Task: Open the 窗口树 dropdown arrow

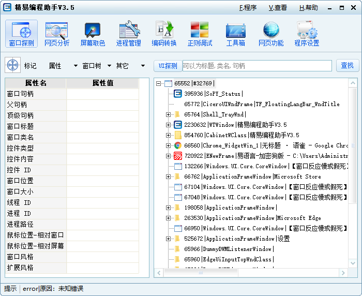Action: pos(109,66)
